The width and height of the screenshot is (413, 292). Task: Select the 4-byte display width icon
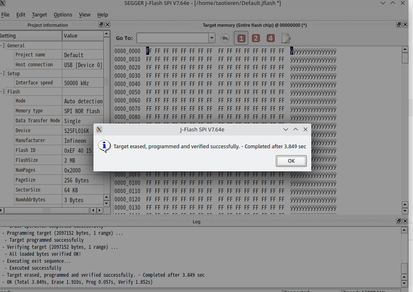point(271,38)
